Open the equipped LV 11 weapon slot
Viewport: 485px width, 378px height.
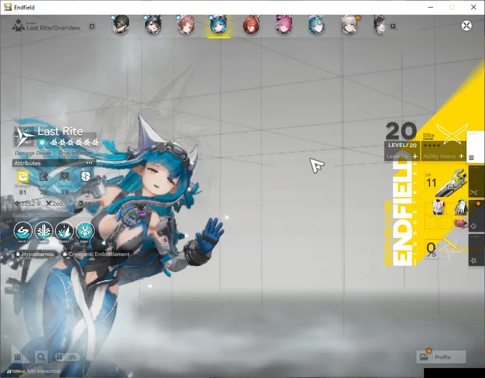coord(445,183)
